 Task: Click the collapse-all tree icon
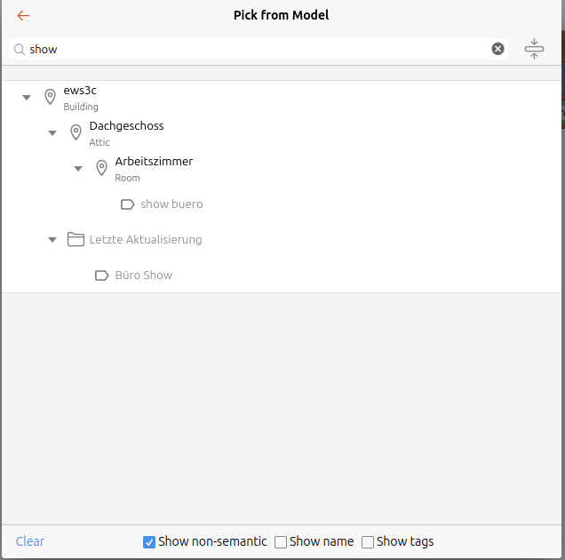(534, 49)
